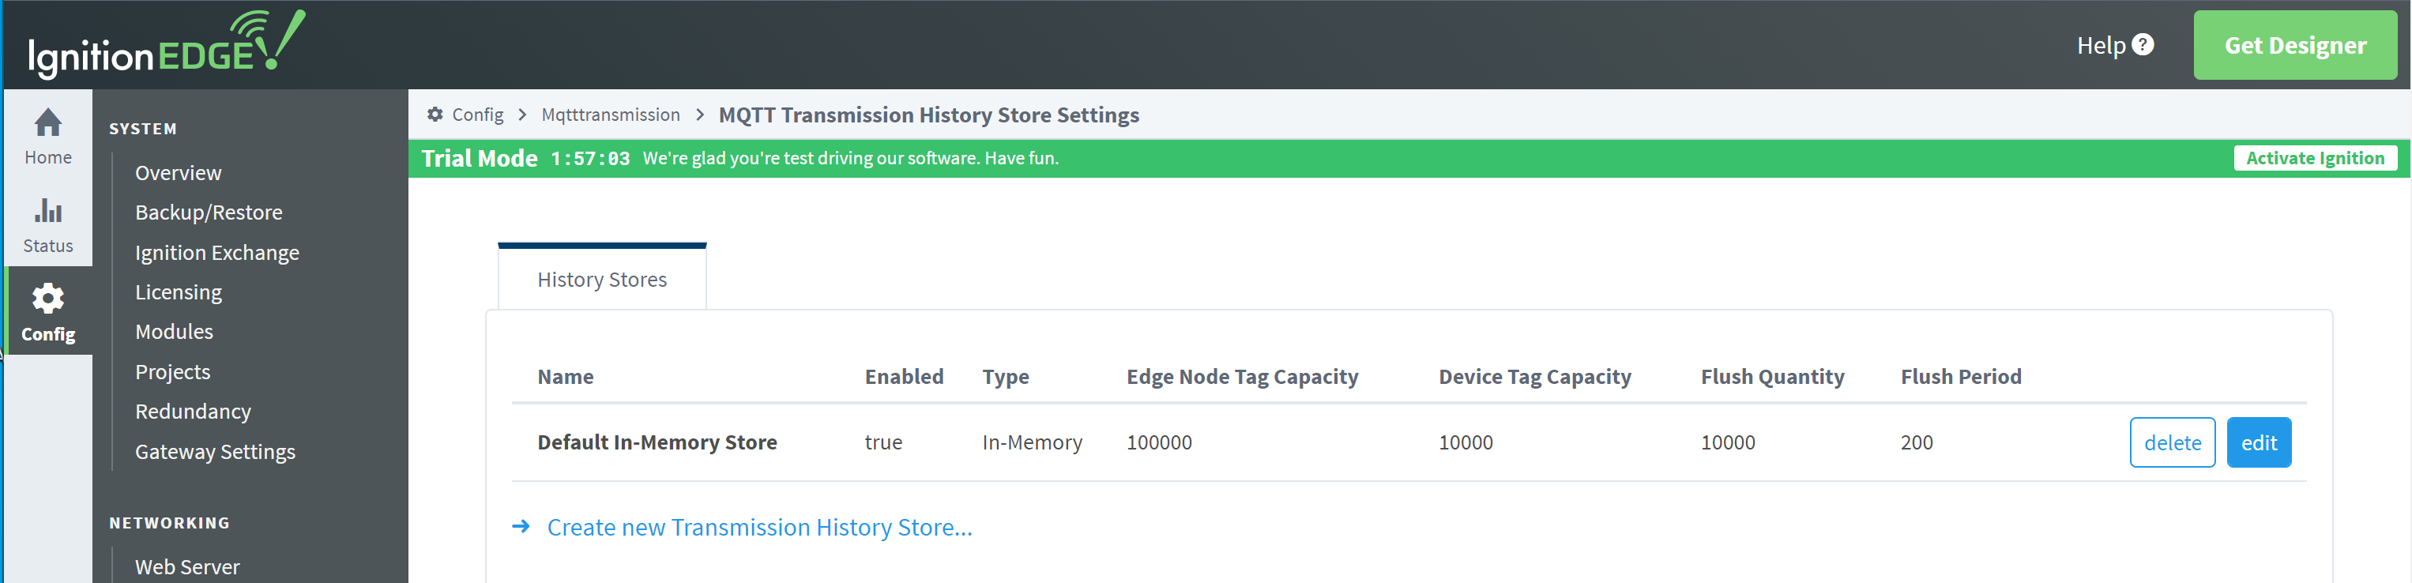Viewport: 2412px width, 583px height.
Task: Click the Activate Ignition button
Action: pos(2315,158)
